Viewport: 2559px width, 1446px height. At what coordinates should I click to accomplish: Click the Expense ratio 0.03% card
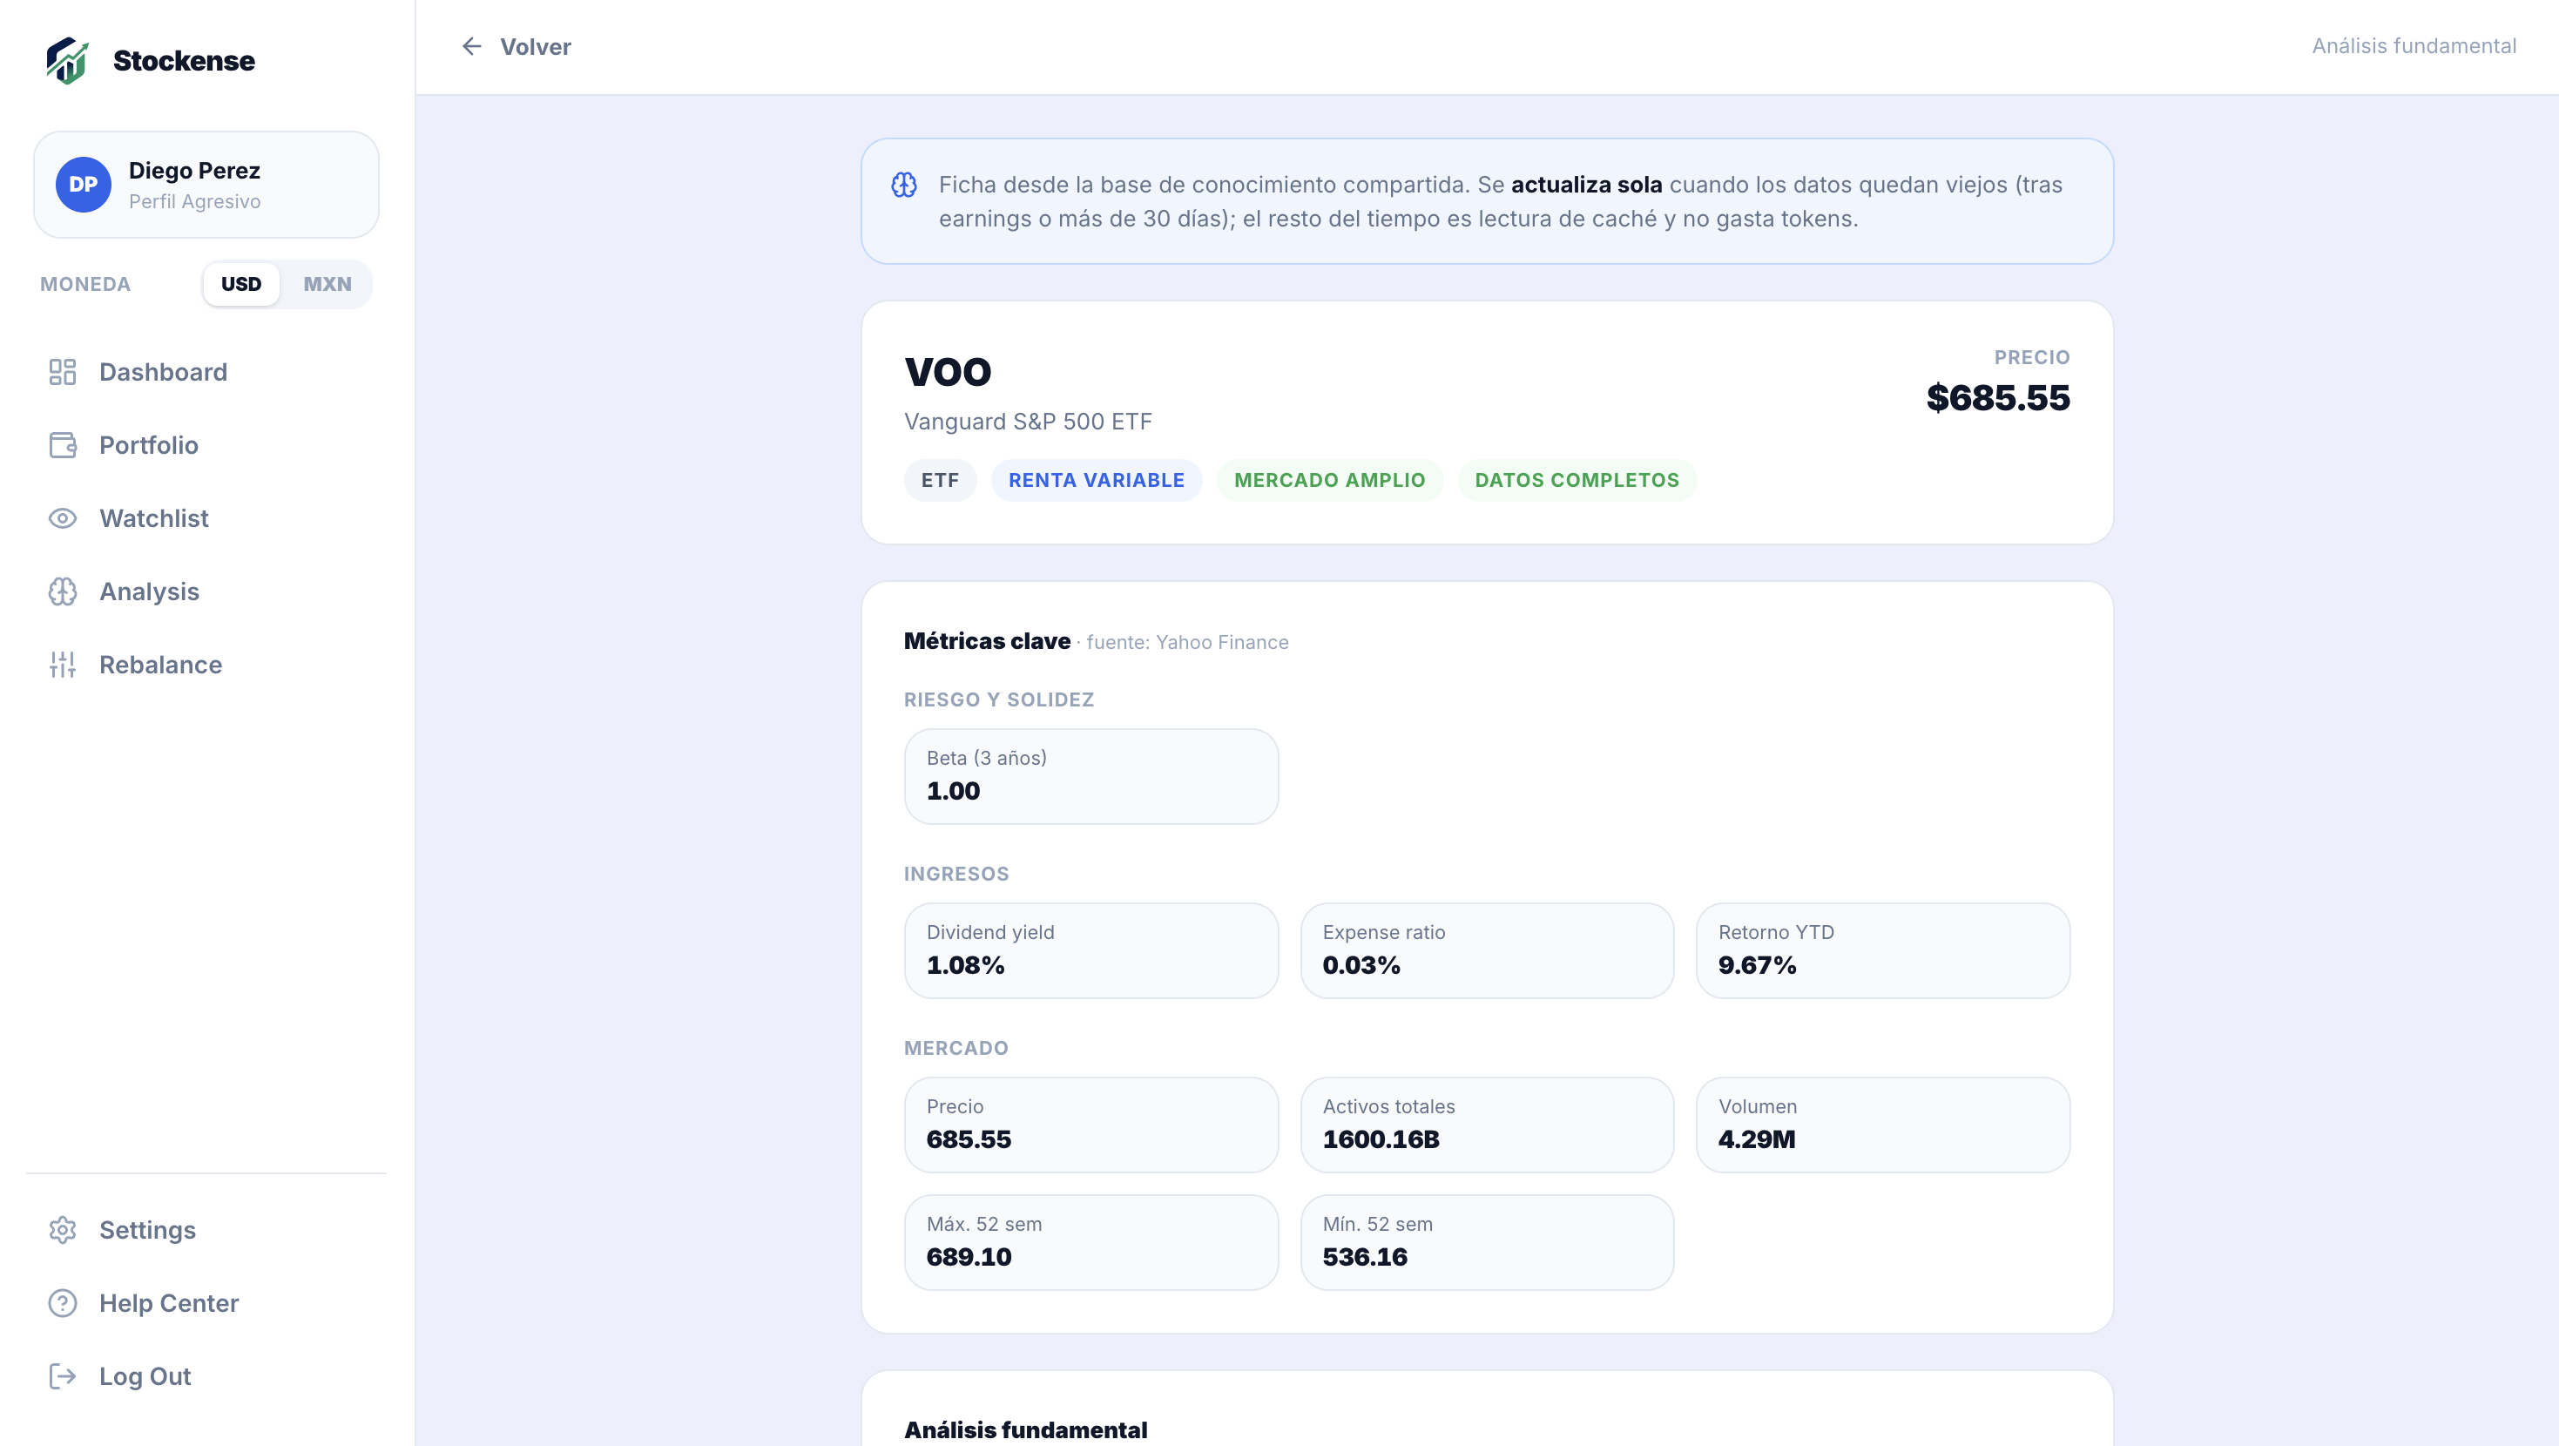point(1487,951)
